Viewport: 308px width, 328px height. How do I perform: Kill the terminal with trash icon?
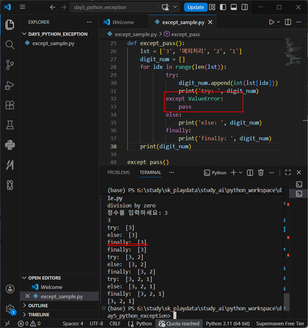pos(261,173)
